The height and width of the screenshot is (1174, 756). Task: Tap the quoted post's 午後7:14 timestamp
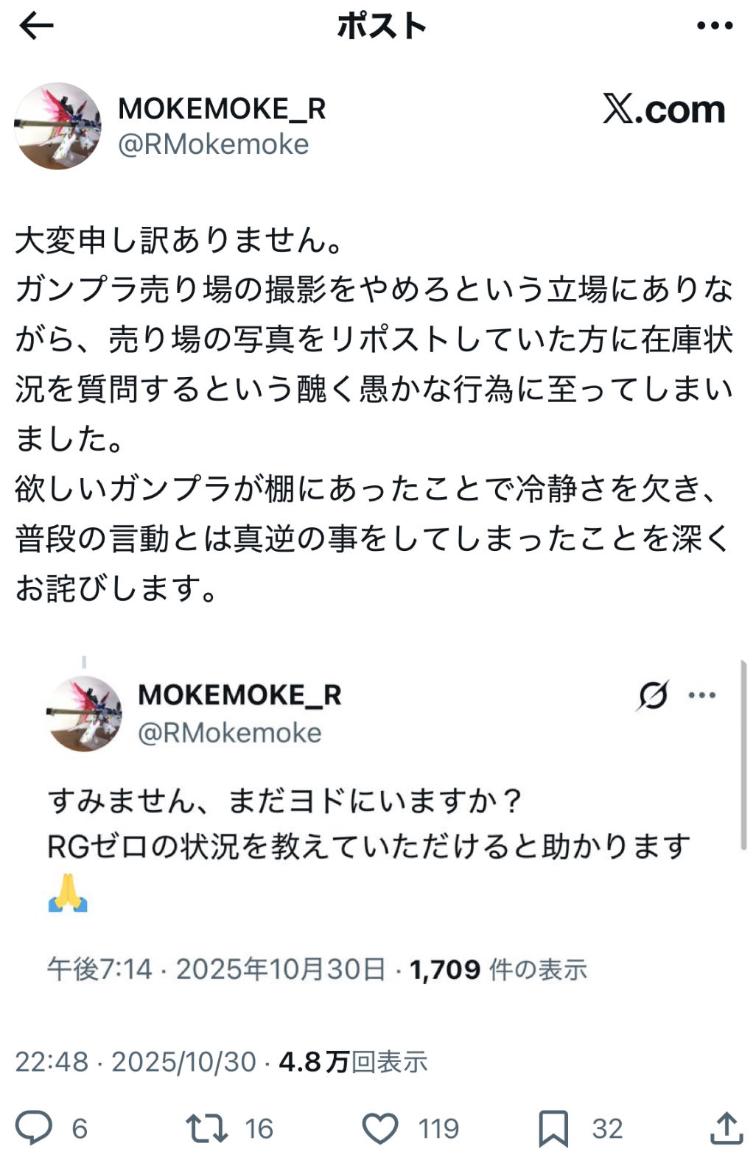(x=99, y=969)
